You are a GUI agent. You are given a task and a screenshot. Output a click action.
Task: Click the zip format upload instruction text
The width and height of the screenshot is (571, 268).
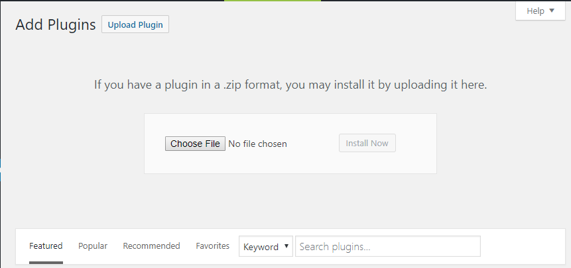pos(290,85)
